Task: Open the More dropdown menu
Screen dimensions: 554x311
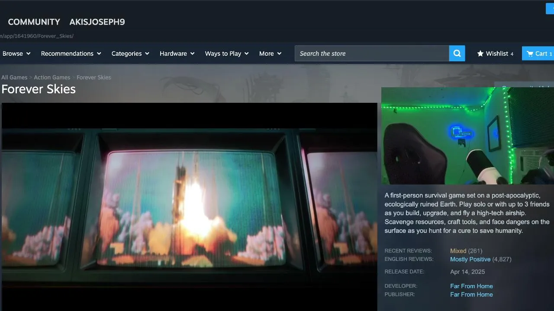Action: click(x=270, y=54)
